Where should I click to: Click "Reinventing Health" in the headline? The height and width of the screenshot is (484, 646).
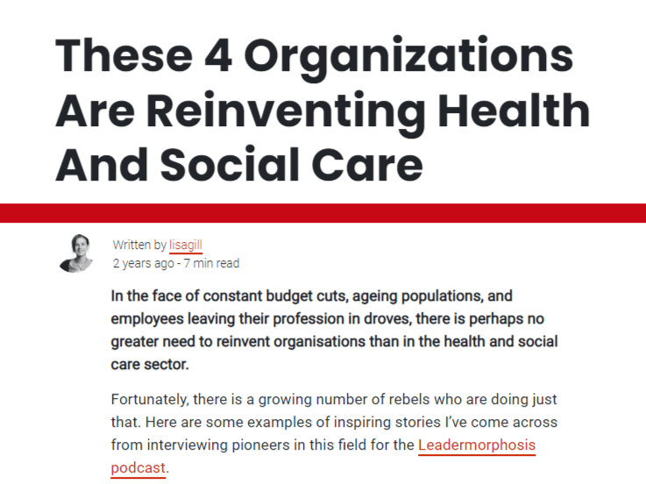[368, 110]
